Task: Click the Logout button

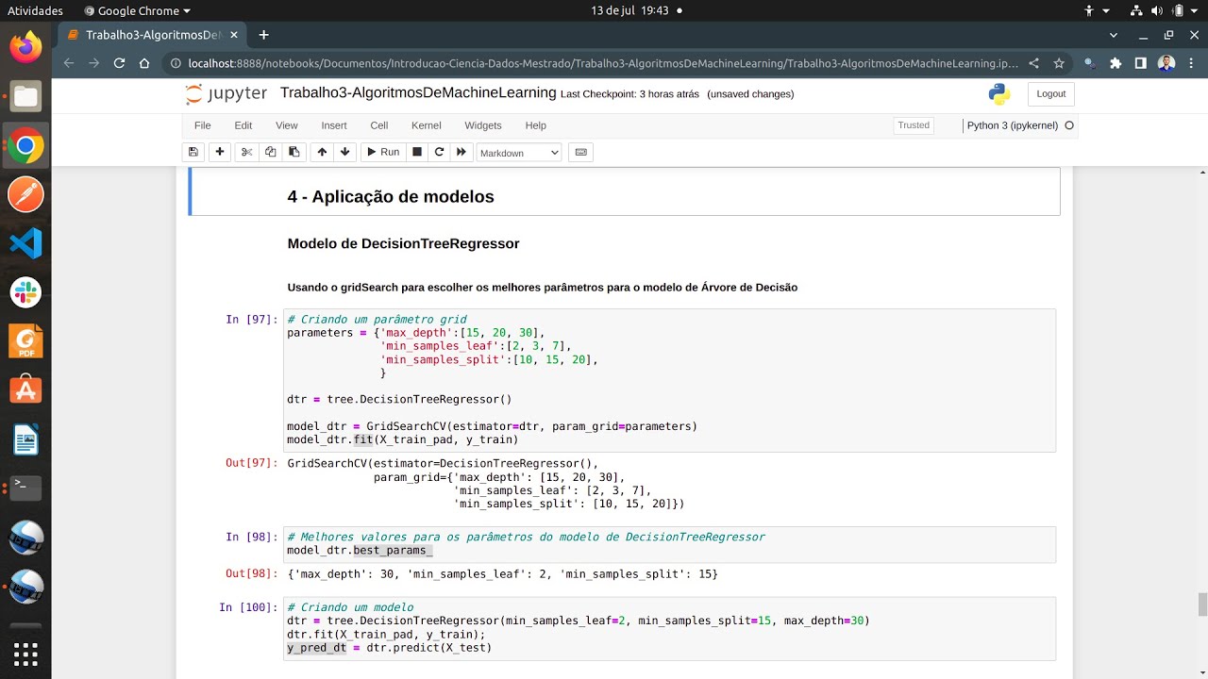Action: 1051,94
